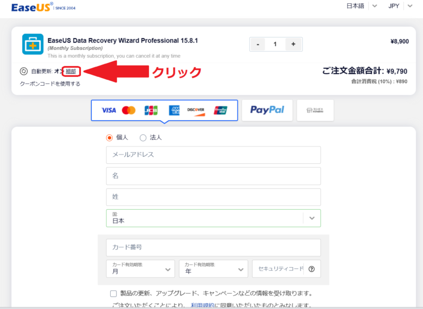Click the 'This is a monthly subscription' note
The image size is (423, 309).
[114, 56]
